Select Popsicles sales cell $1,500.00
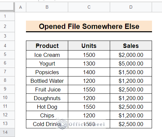The width and height of the screenshot is (162, 137). pos(131,72)
